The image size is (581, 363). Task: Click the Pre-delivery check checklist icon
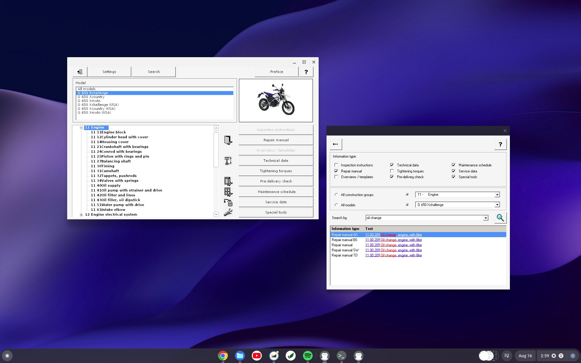click(x=228, y=181)
